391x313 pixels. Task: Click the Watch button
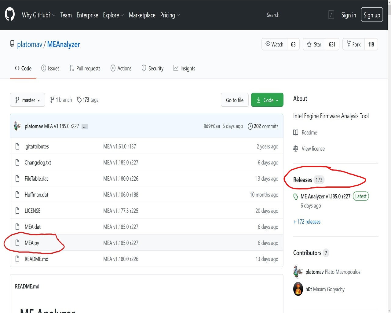coord(274,44)
